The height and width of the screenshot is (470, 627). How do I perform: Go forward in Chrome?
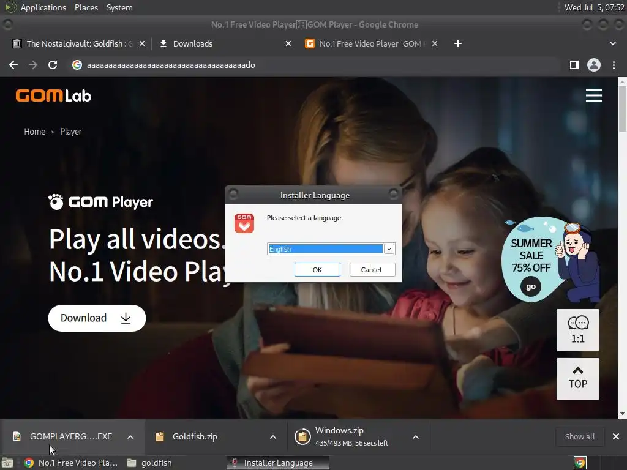[x=33, y=65]
